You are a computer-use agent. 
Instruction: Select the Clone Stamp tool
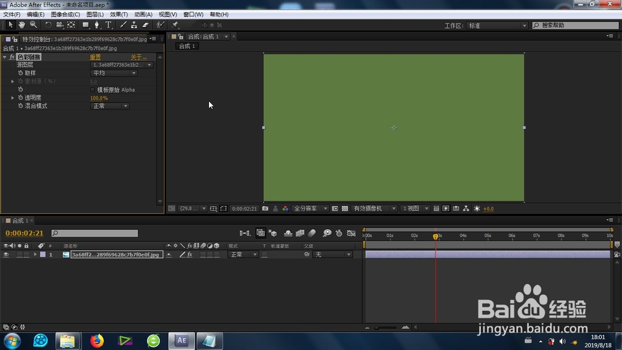point(134,25)
